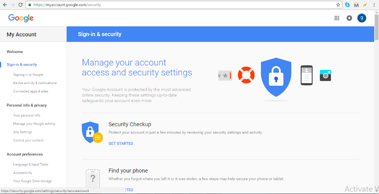
Task: Go back with the browser back arrow
Action: tap(5, 5)
